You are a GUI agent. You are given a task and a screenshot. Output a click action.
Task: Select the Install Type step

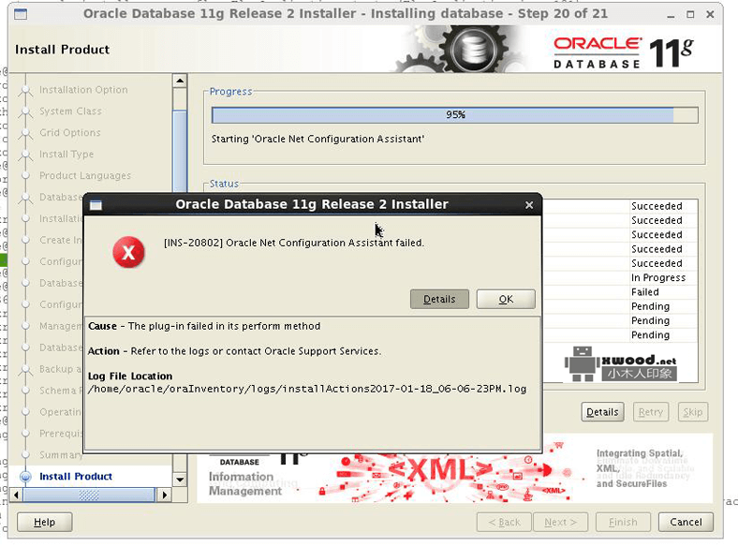click(66, 155)
